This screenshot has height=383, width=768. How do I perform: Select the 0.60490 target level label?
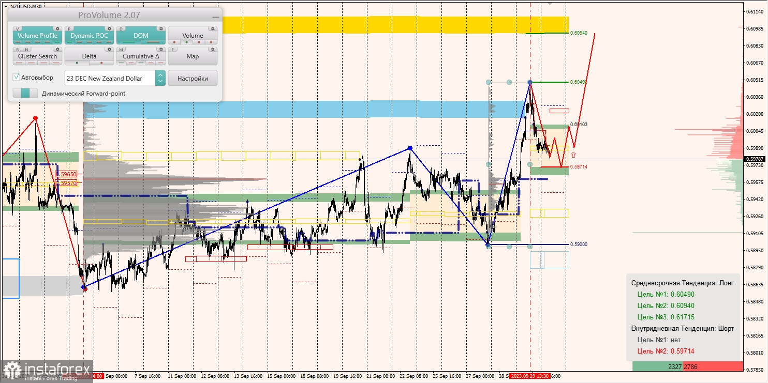point(579,82)
